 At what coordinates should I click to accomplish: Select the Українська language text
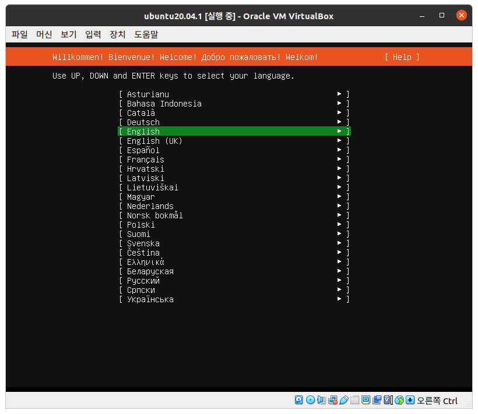150,299
